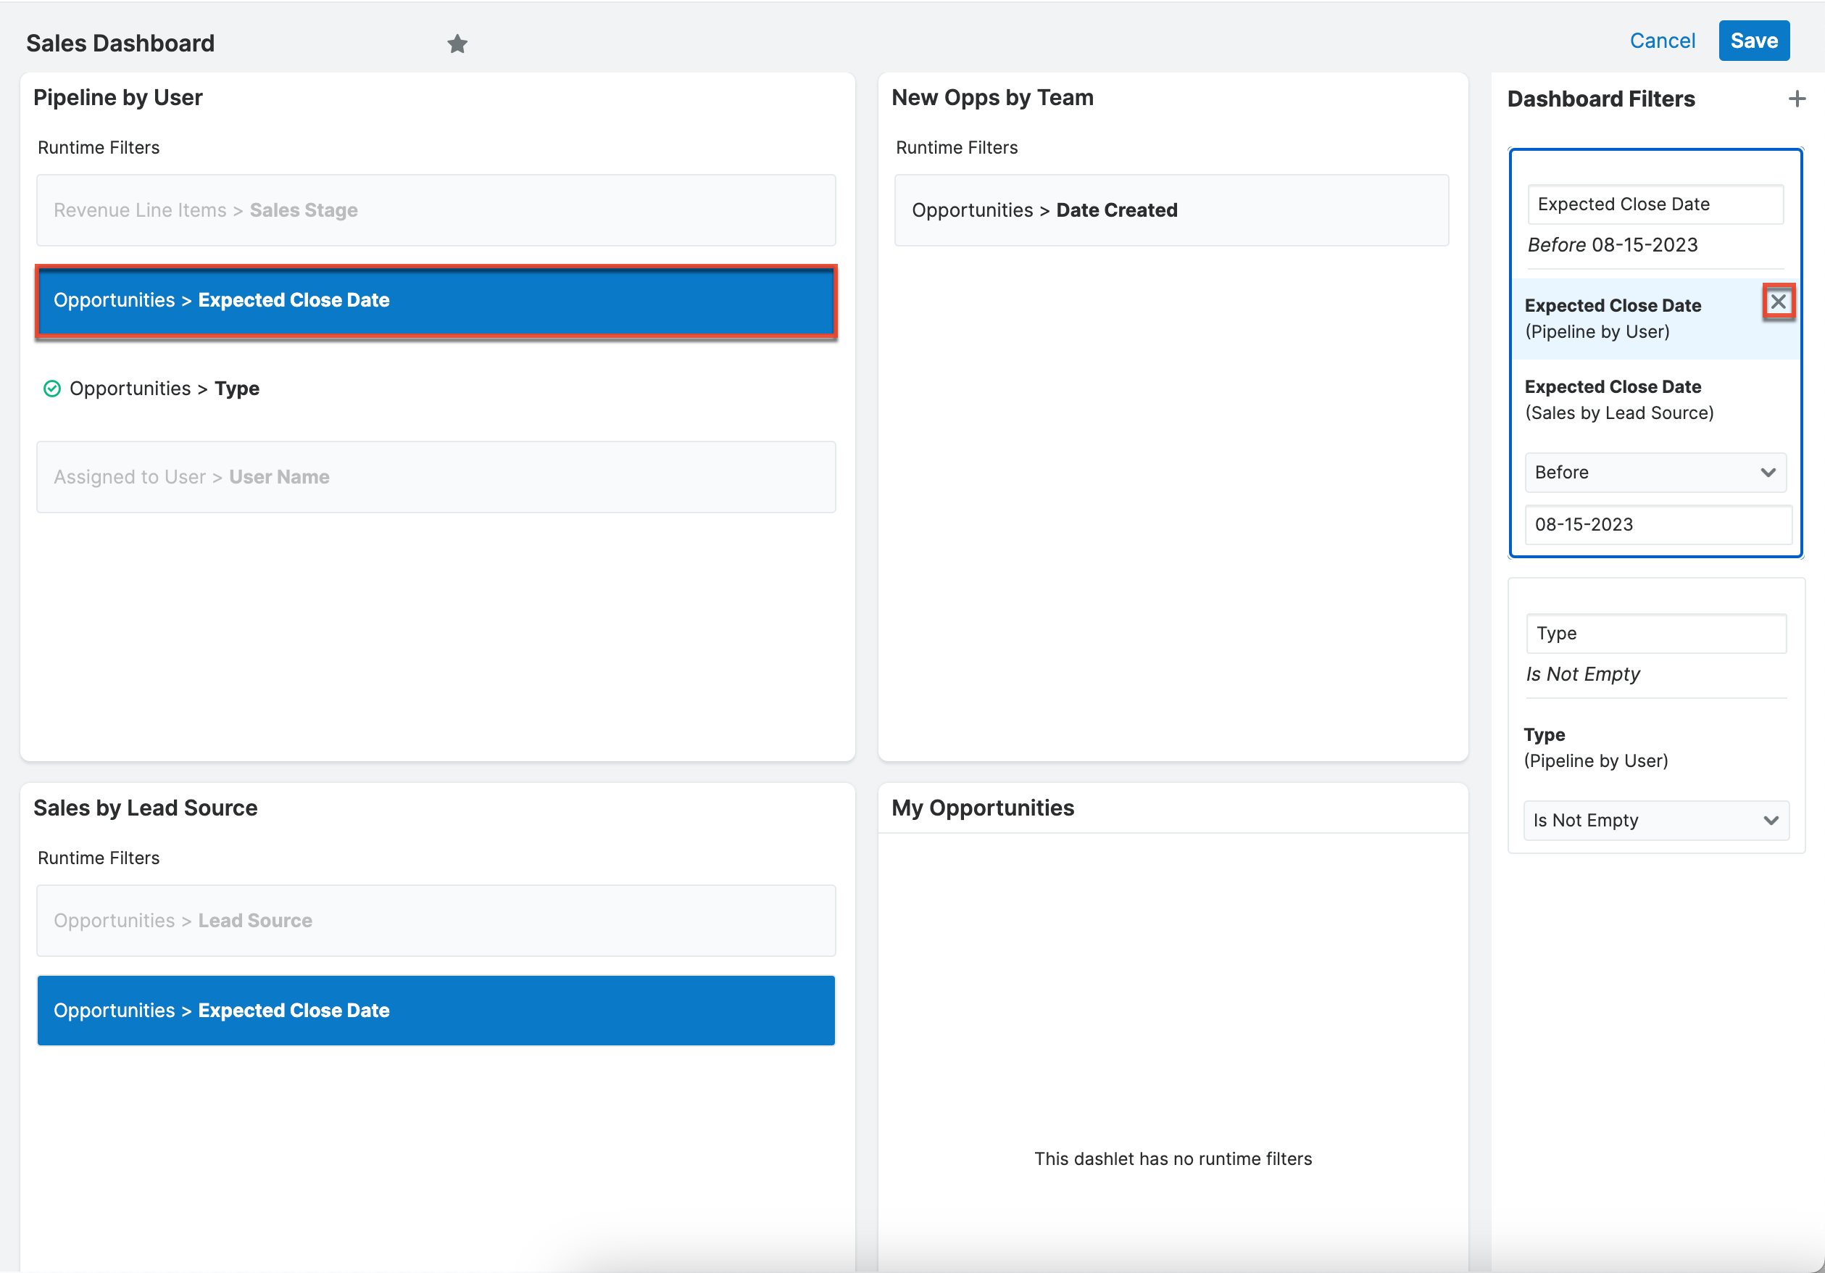This screenshot has width=1825, height=1273.
Task: Open the Before operator dropdown
Action: coord(1655,473)
